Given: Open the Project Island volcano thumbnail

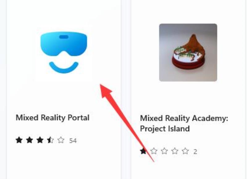Looking at the screenshot, I should 188,52.
